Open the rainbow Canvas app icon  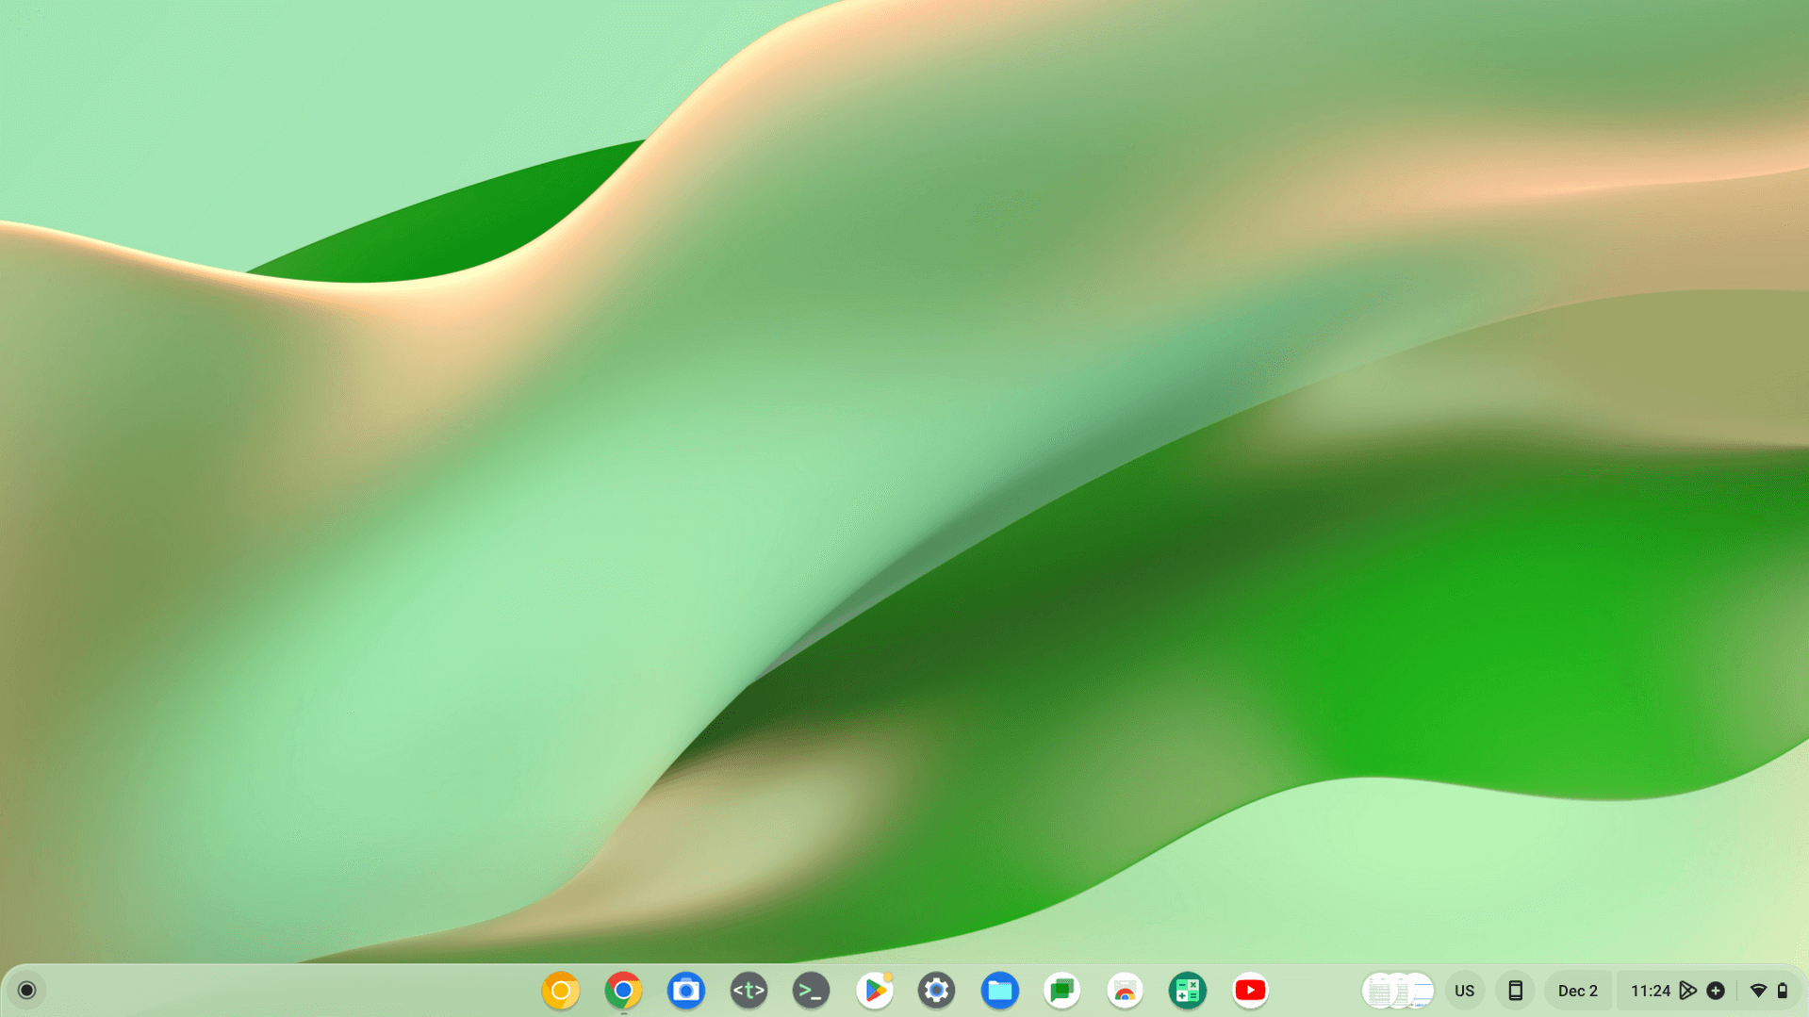pyautogui.click(x=1125, y=991)
